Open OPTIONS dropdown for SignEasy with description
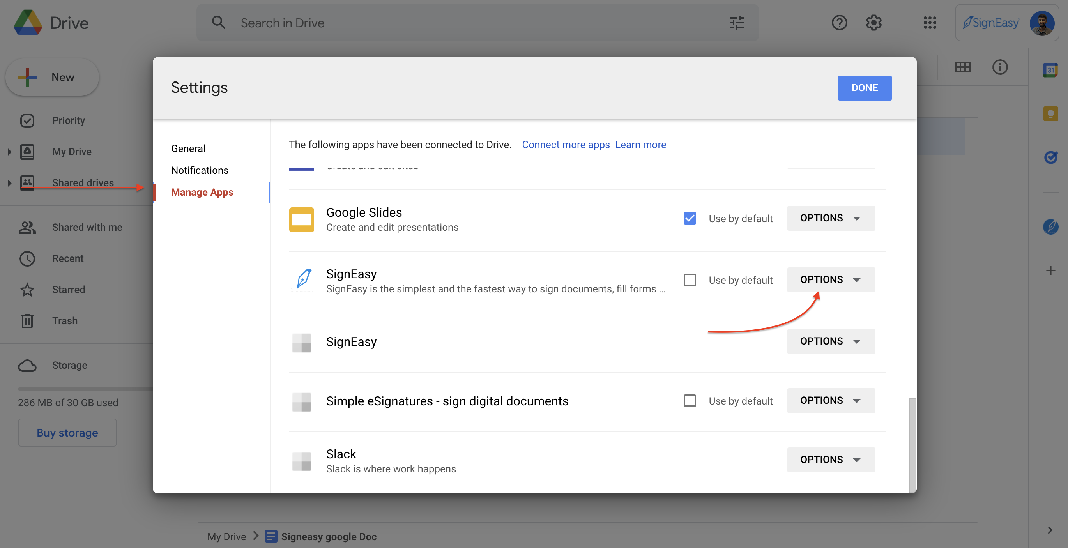The height and width of the screenshot is (548, 1068). pos(831,280)
